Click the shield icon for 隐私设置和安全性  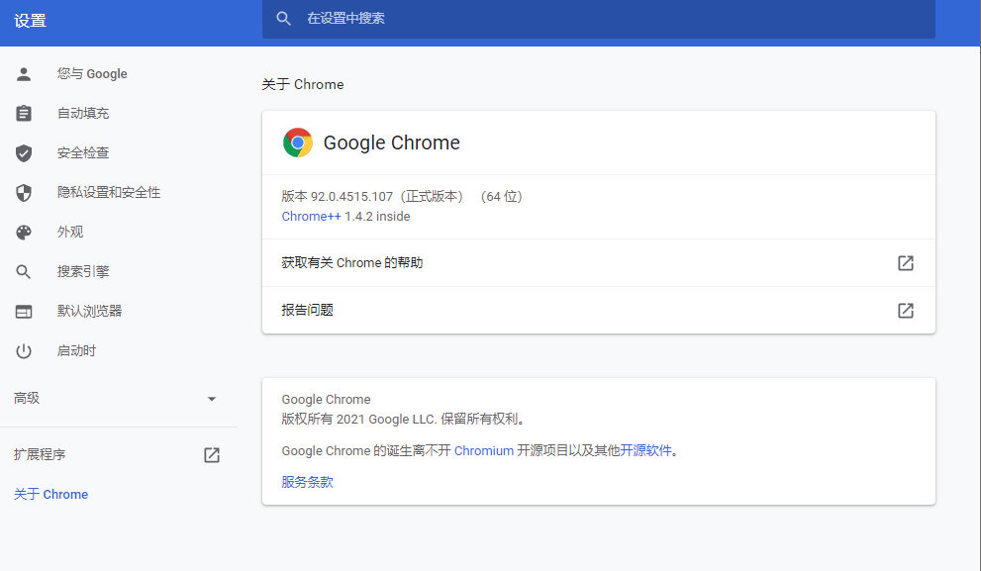(24, 193)
